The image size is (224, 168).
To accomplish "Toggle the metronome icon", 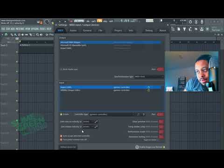I will pos(88,21).
